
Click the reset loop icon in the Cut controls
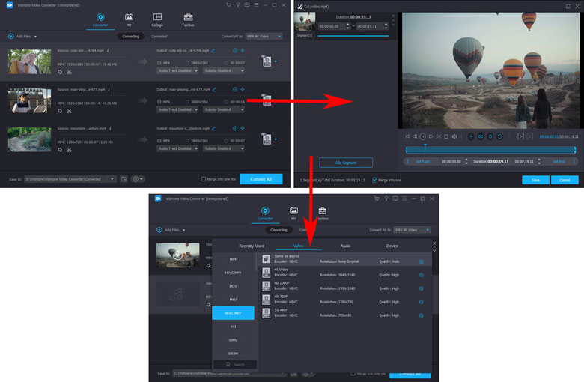500,137
